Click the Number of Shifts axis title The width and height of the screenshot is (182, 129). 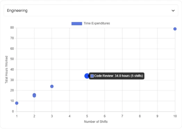pos(96,122)
